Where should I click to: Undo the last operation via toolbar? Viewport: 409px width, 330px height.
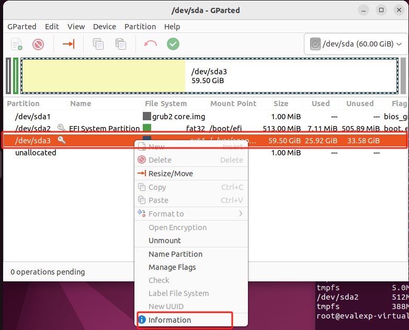click(151, 44)
